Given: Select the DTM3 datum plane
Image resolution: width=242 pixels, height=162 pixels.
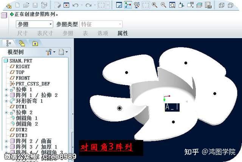Looking at the screenshot, I should tap(22, 136).
